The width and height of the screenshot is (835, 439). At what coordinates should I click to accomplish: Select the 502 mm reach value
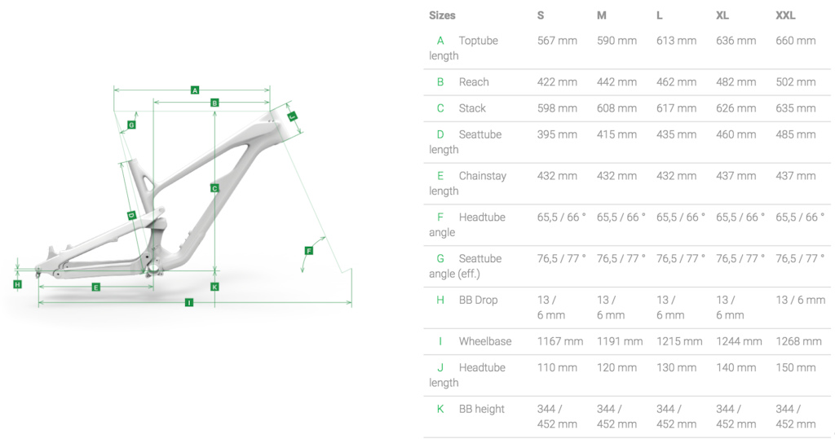click(795, 82)
